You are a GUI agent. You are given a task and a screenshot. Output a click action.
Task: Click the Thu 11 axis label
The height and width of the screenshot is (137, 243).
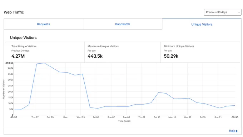pos(142,117)
